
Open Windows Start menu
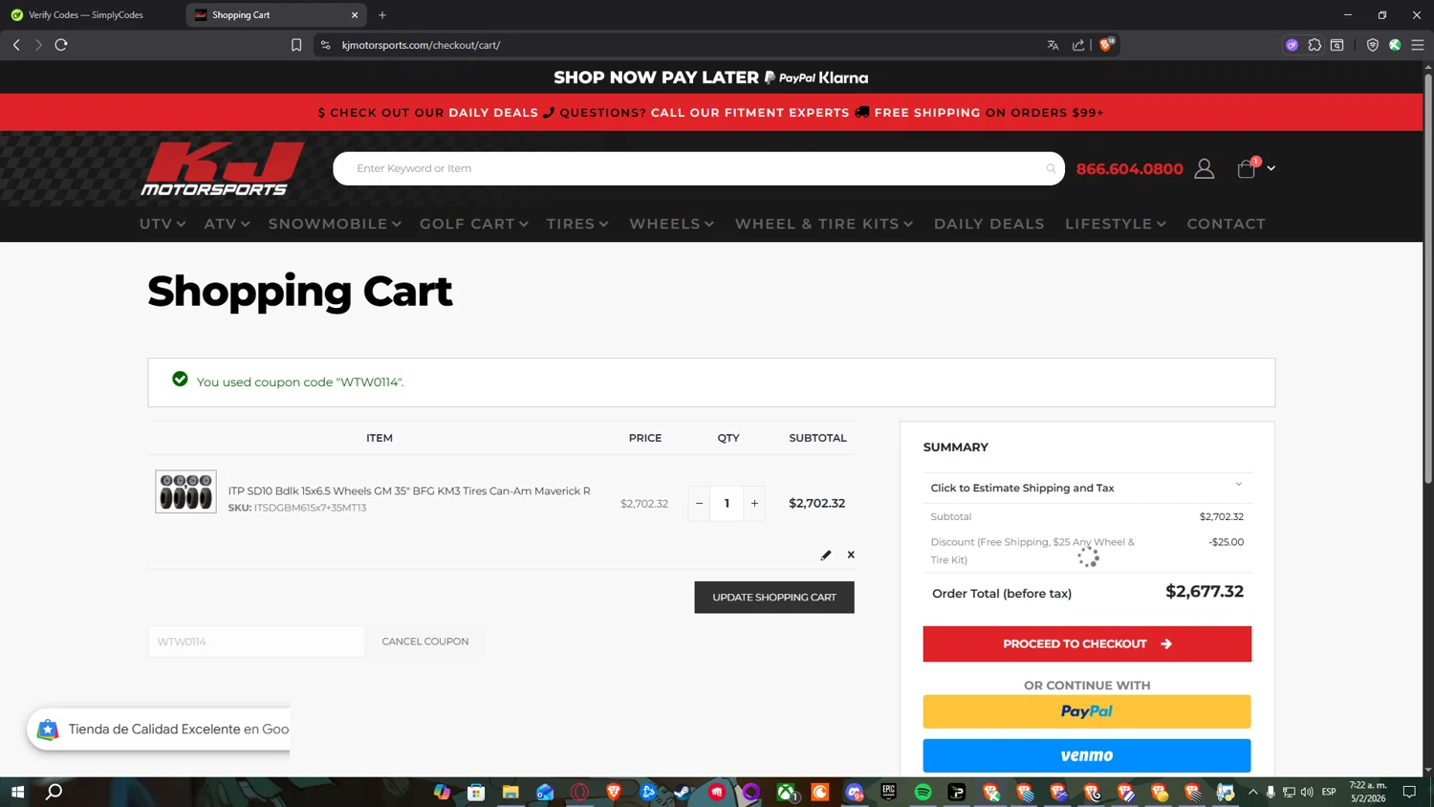tap(17, 792)
